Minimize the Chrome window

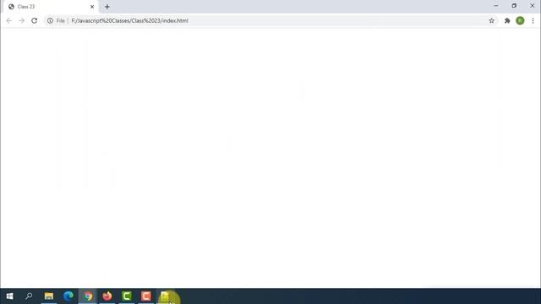click(496, 6)
